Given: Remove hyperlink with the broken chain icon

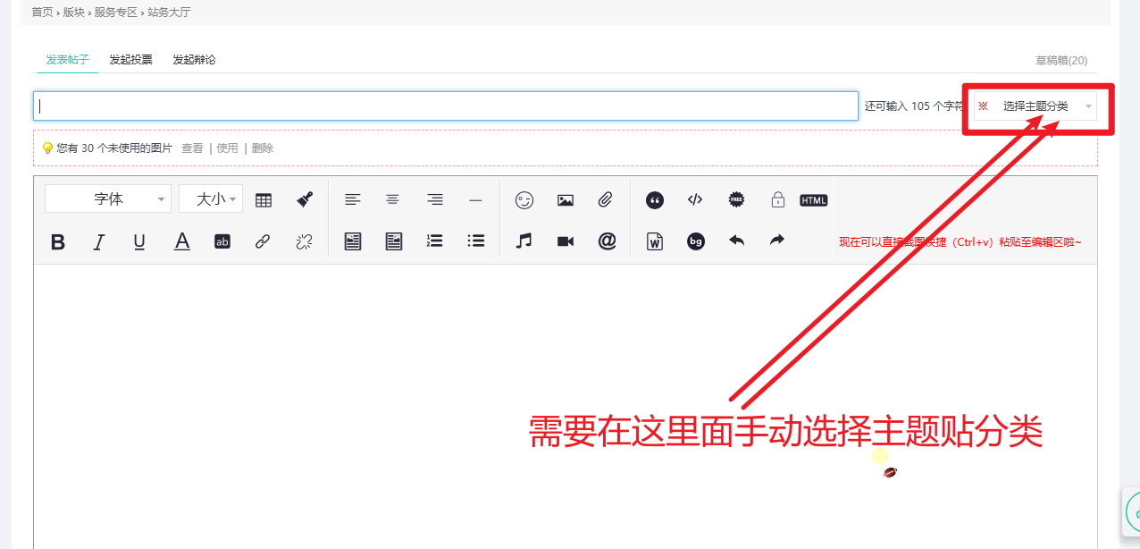Looking at the screenshot, I should click(304, 241).
